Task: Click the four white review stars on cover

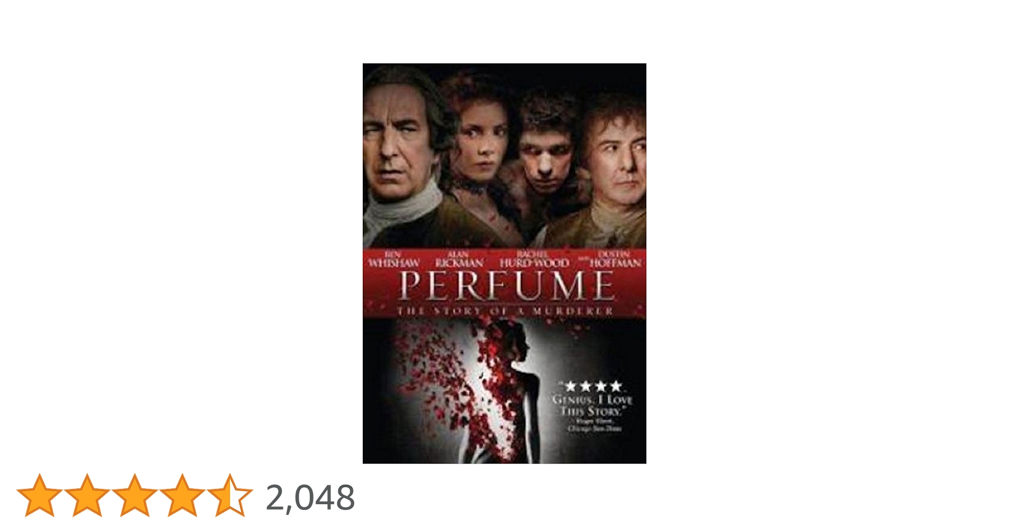Action: (593, 386)
